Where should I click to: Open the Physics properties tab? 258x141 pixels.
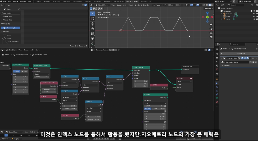coord(217,91)
